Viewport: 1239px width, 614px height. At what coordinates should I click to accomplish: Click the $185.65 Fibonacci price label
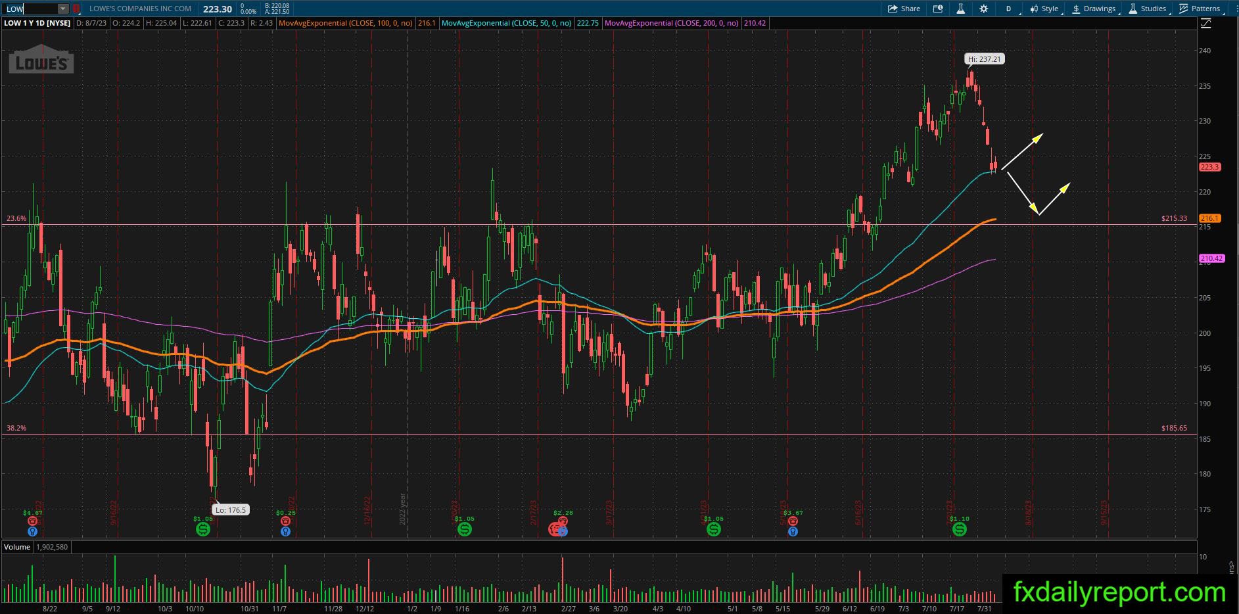coord(1174,428)
